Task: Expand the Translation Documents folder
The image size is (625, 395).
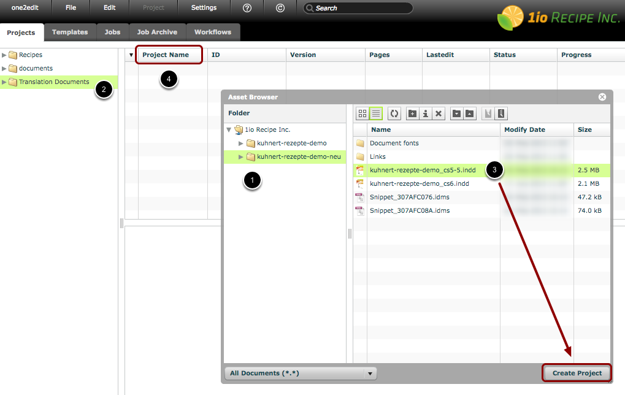Action: click(x=4, y=82)
